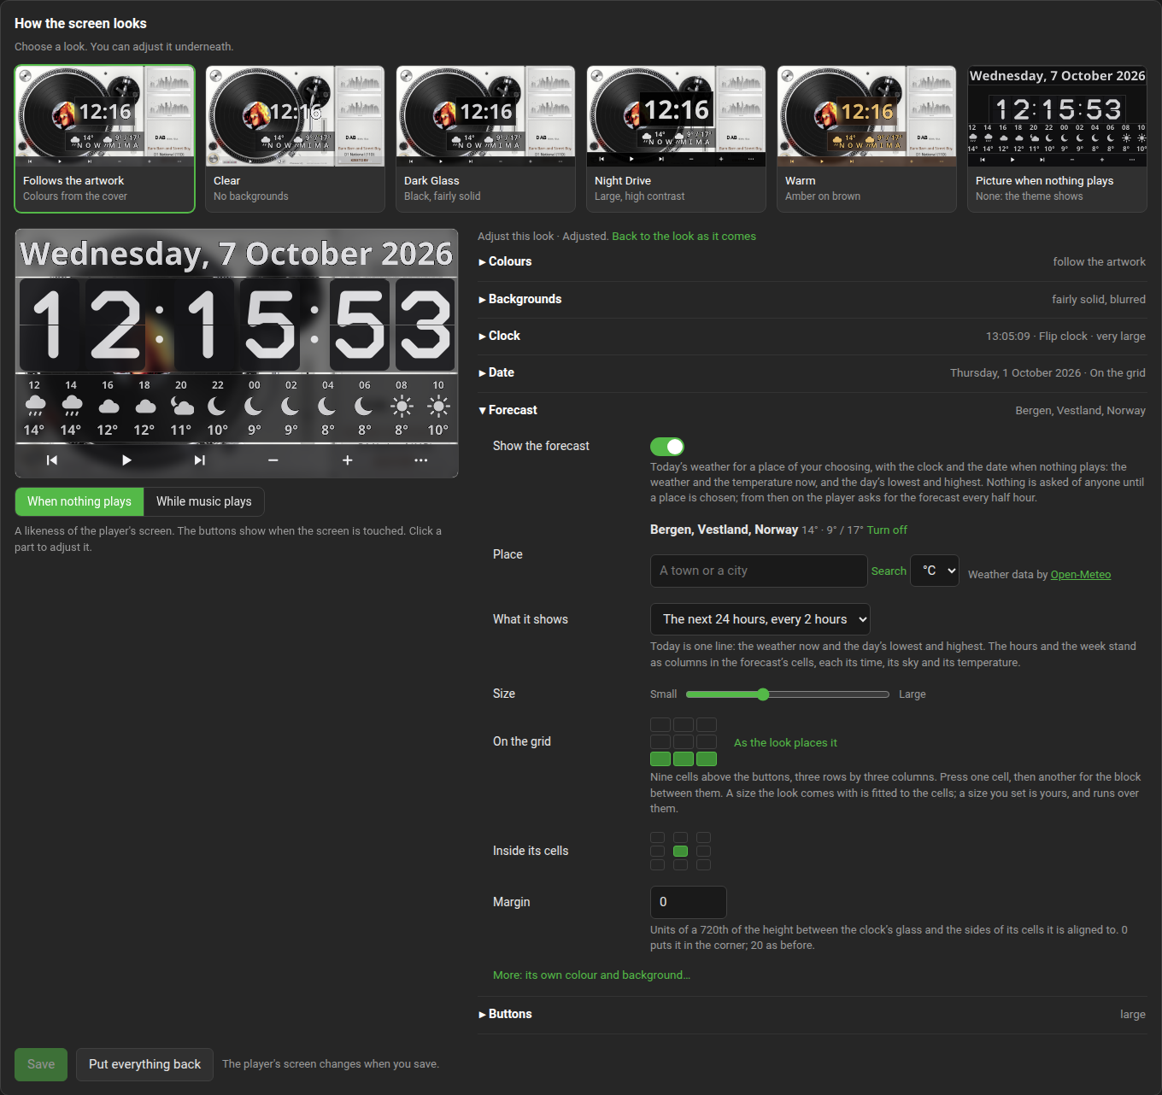This screenshot has width=1162, height=1095.
Task: Turn off the Show the forecast switch
Action: point(667,447)
